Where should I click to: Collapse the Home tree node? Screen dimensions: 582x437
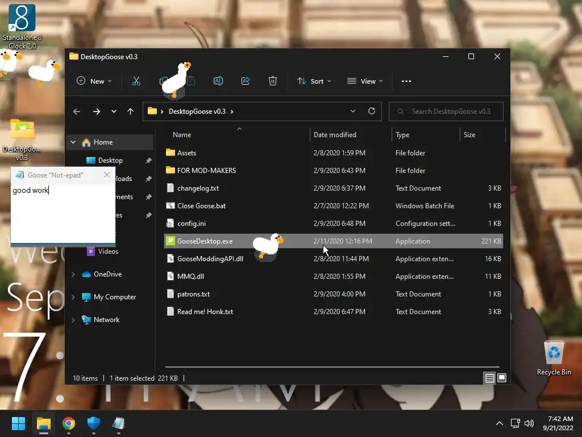[x=73, y=142]
